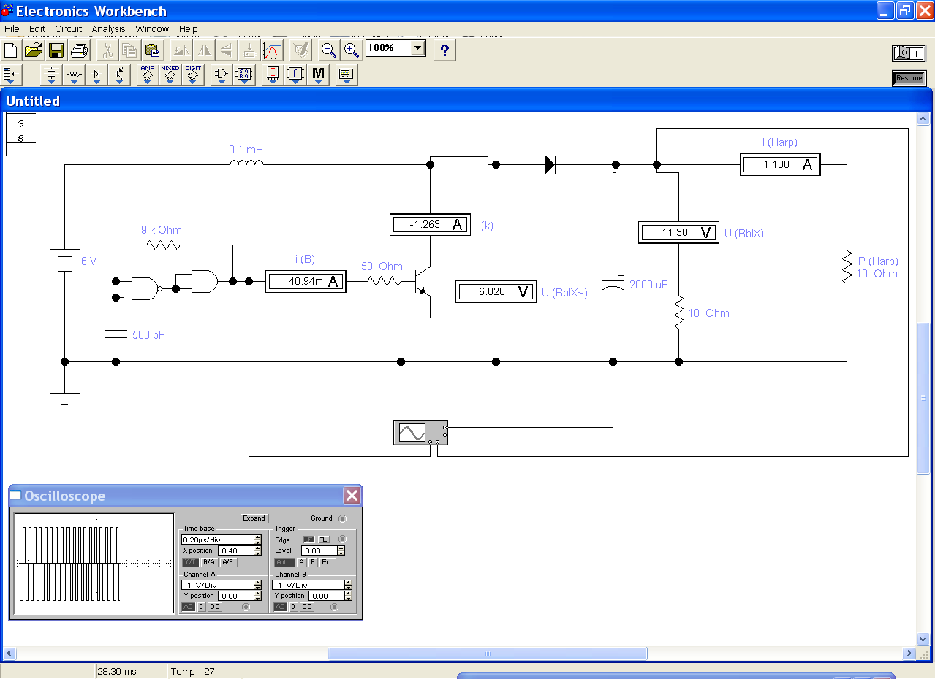Step the Channel B V/Div spinner up
This screenshot has width=935, height=679.
click(348, 583)
